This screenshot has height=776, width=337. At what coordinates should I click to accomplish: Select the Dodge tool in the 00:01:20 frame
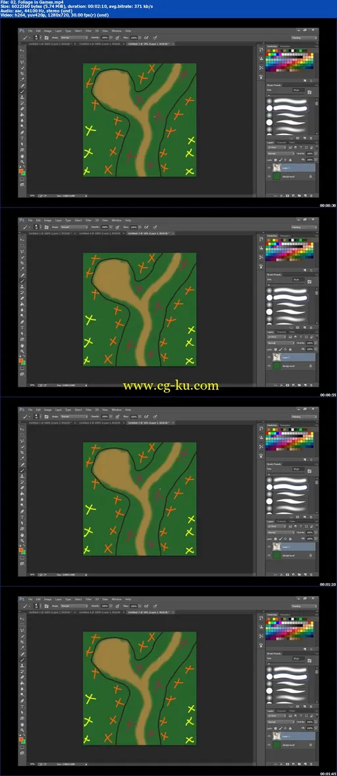(x=22, y=505)
